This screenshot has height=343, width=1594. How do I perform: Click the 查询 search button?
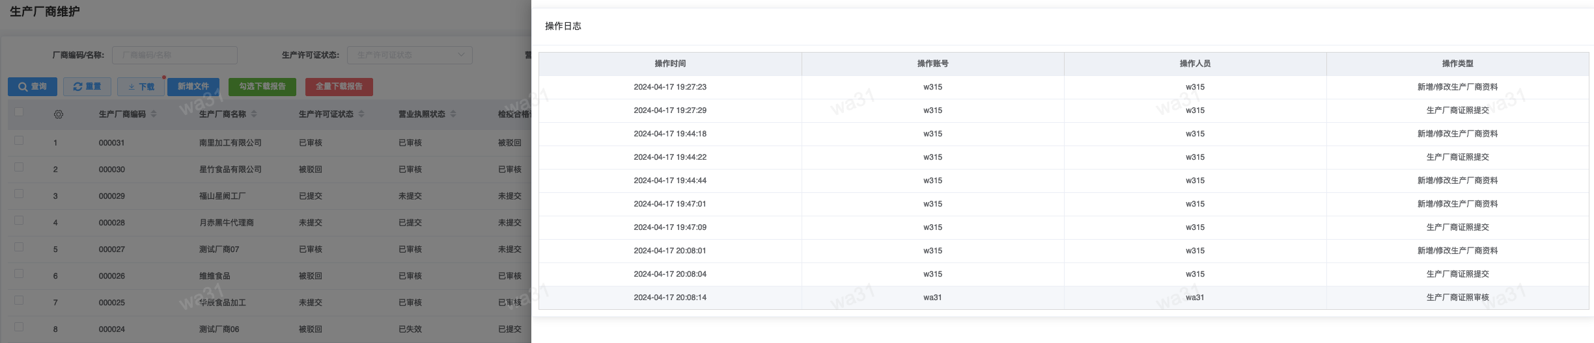33,86
